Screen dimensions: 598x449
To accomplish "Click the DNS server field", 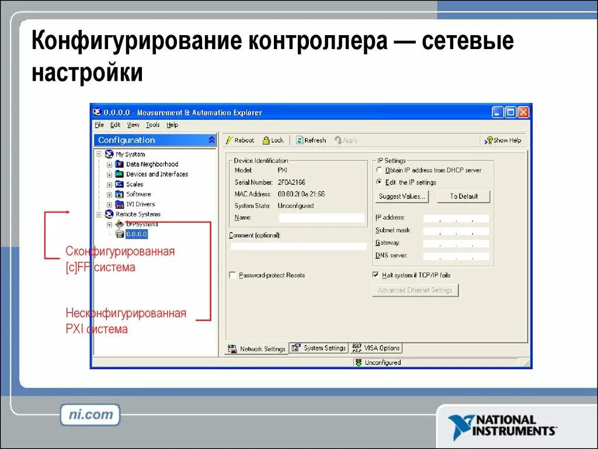I will click(x=456, y=256).
